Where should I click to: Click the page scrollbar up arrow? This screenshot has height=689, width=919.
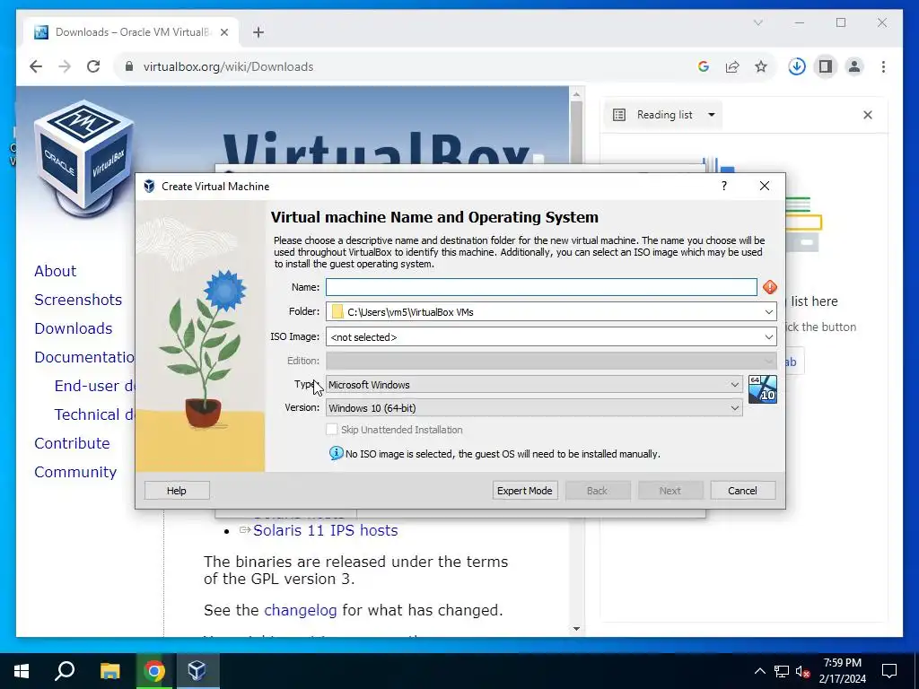click(x=576, y=94)
